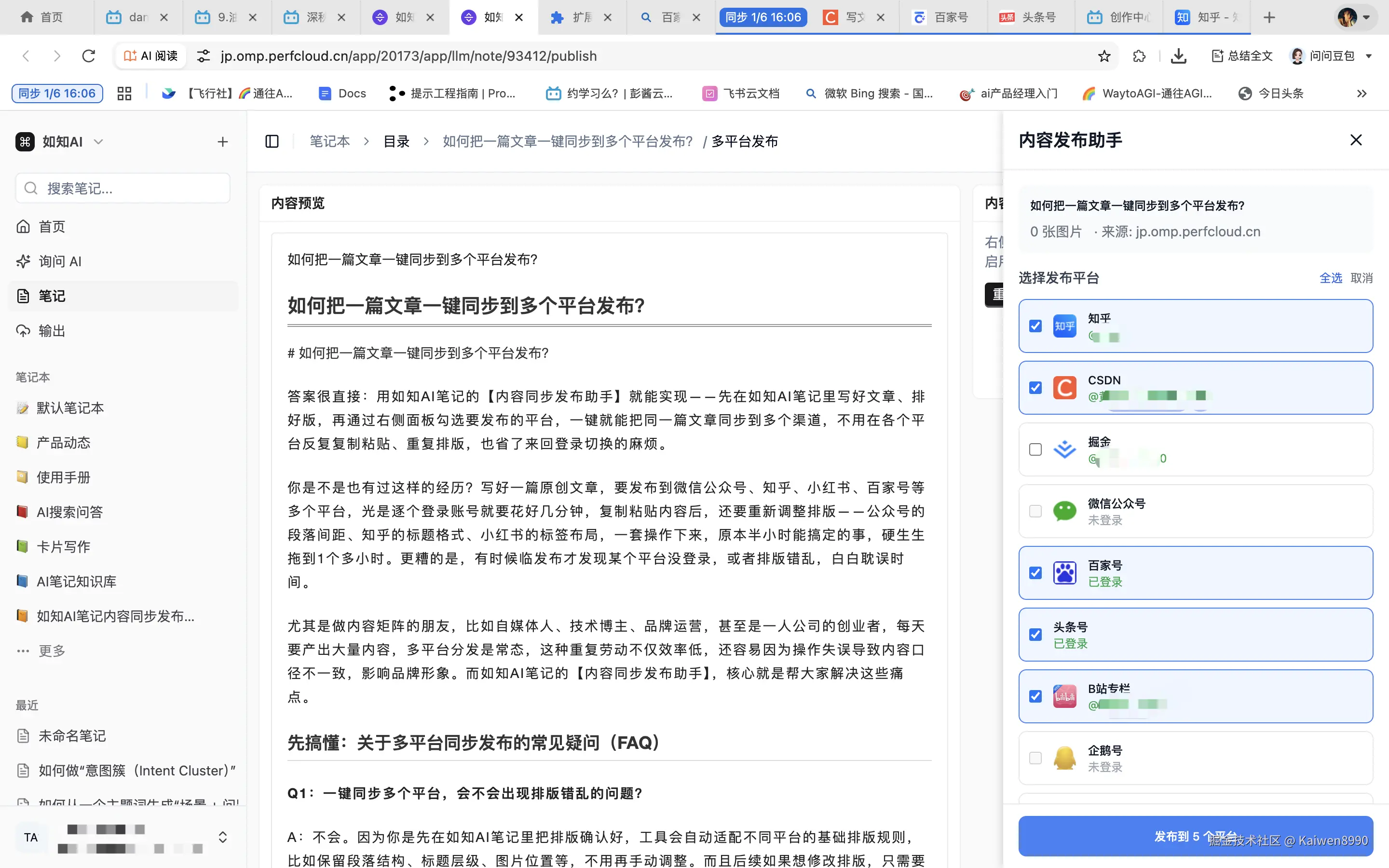
Task: Click the 搜索笔记 search field
Action: tap(123, 188)
